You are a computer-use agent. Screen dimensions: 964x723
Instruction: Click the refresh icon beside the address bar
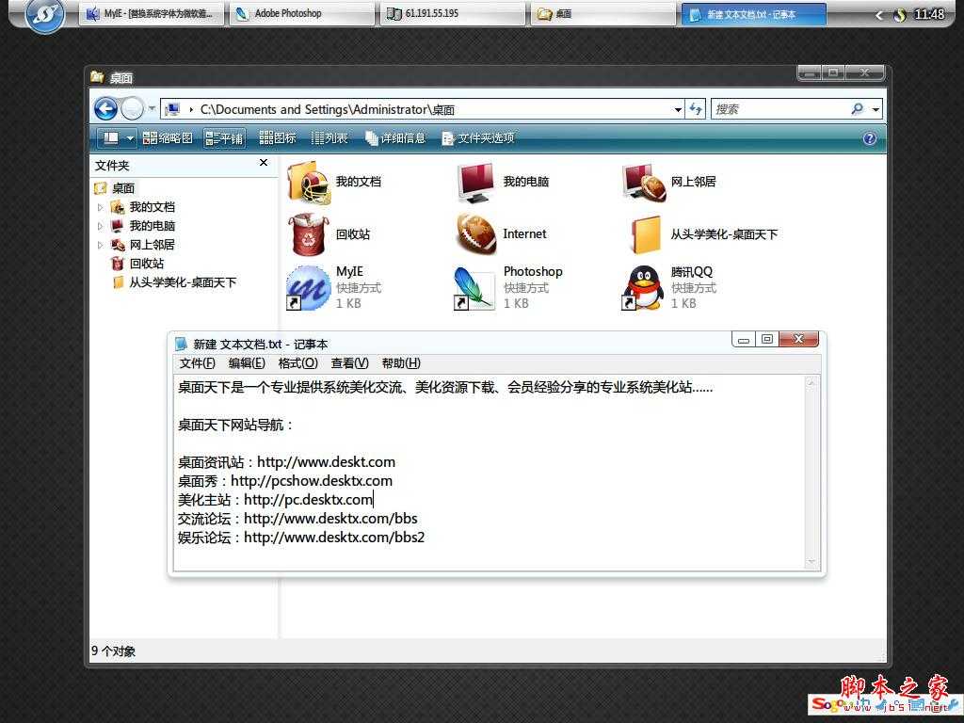click(696, 109)
